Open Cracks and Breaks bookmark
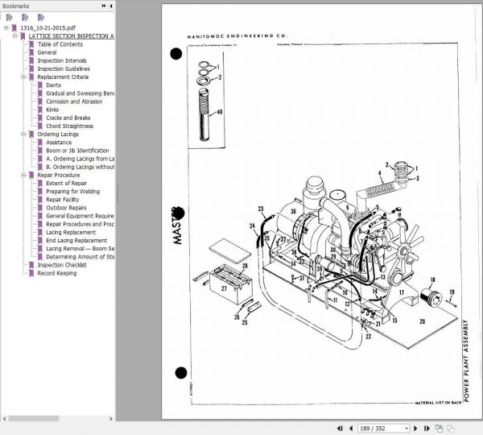This screenshot has height=435, width=483. [68, 118]
